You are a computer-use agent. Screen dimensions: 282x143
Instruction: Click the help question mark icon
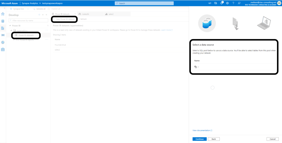(x=233, y=3)
